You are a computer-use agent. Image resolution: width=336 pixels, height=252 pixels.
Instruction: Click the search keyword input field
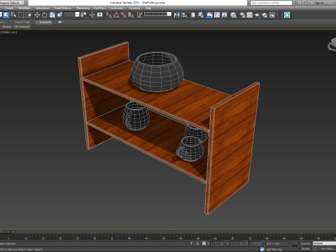click(271, 3)
